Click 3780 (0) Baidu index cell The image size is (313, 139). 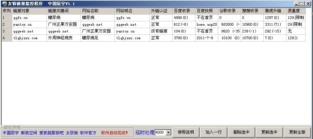[x=184, y=38]
